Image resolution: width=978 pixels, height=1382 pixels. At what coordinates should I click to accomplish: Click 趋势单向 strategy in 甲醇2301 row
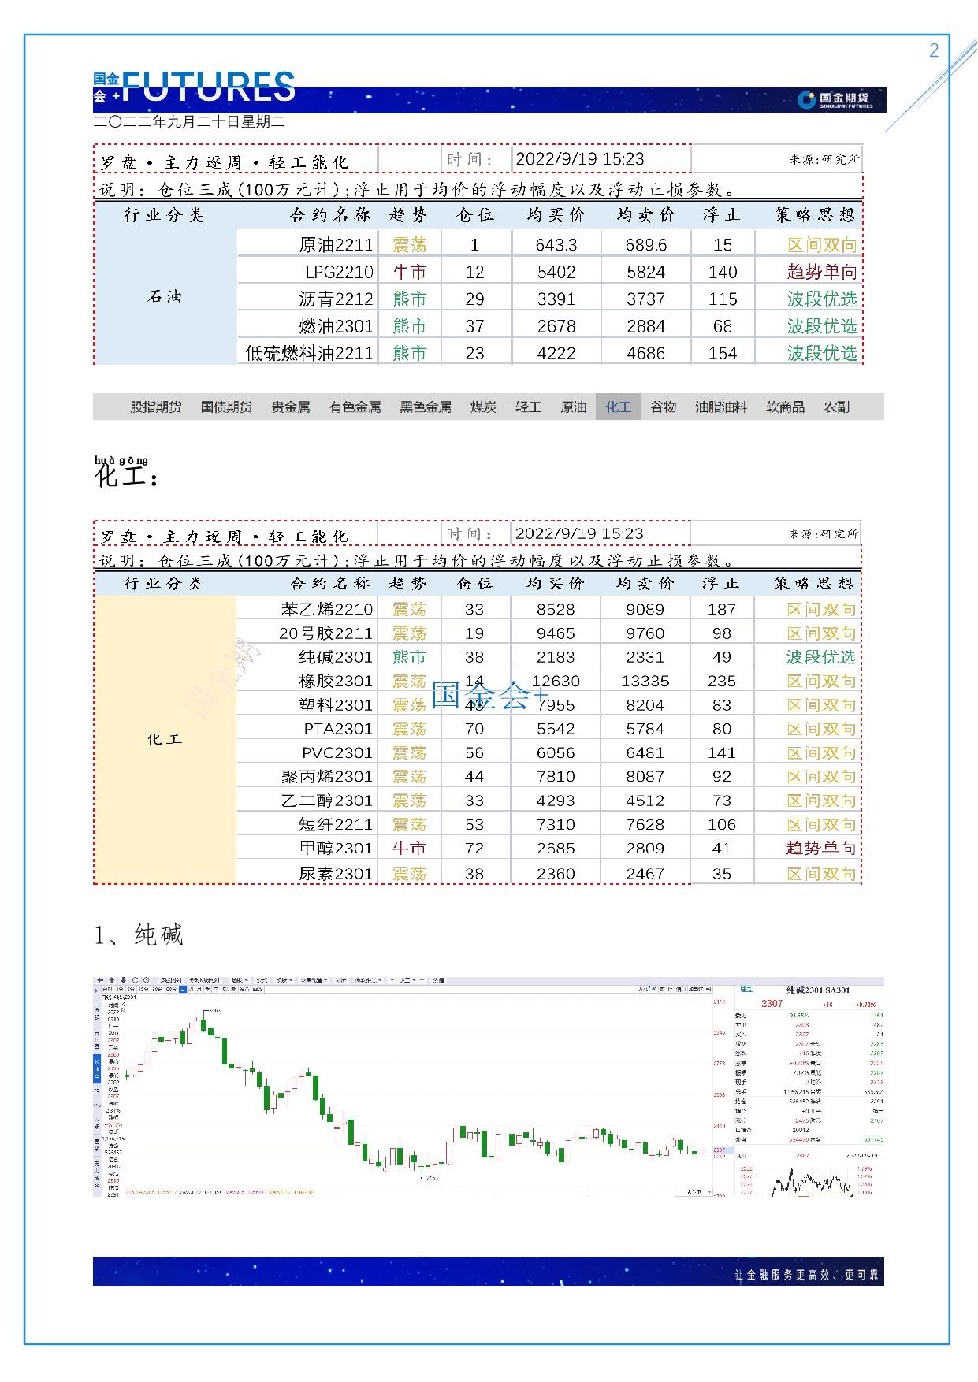point(820,848)
